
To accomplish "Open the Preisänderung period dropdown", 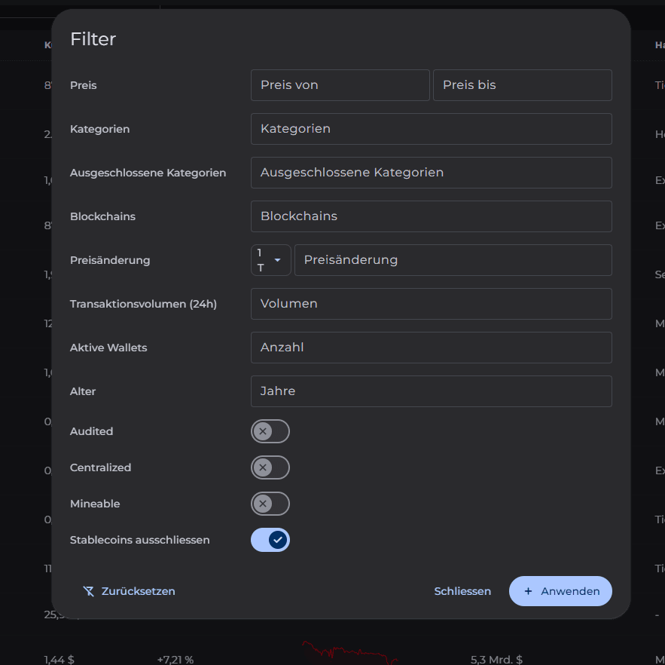I will (x=270, y=260).
